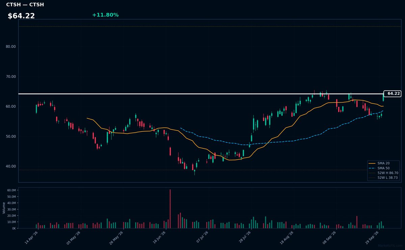The width and height of the screenshot is (405, 250).
Task: Click the 80.00 price axis label
Action: [x=11, y=46]
